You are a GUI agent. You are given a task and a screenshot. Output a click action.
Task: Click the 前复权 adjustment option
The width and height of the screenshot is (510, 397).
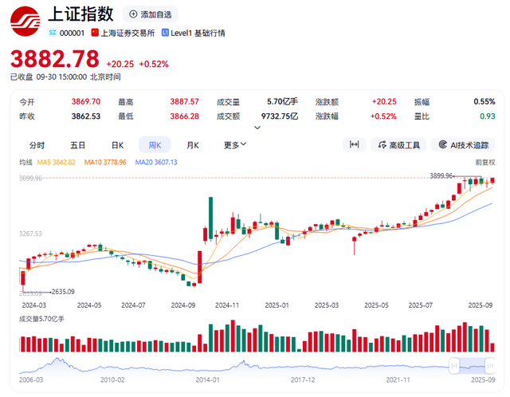(485, 162)
